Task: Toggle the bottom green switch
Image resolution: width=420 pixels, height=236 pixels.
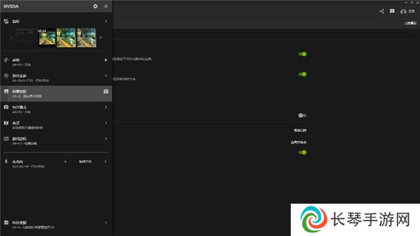Action: [302, 153]
